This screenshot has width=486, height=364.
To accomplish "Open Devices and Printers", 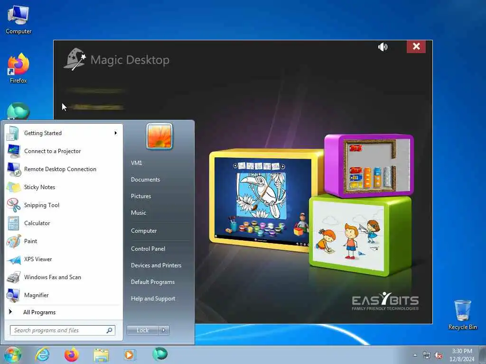I will tap(156, 265).
